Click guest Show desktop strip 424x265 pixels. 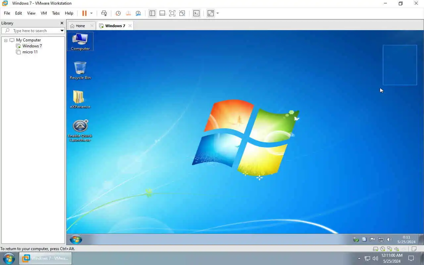[421, 239]
